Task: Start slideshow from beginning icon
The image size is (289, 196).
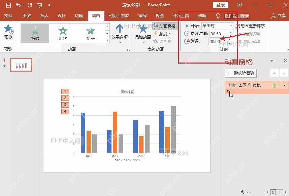Action: tap(40, 5)
